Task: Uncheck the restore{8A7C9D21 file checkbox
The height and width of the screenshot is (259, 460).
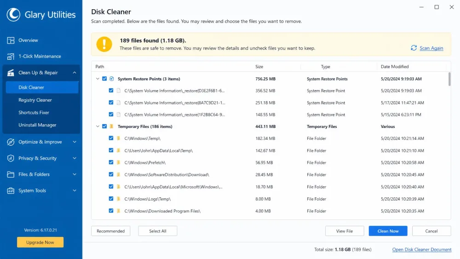Action: (111, 103)
